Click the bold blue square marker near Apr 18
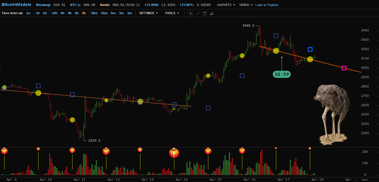The width and height of the screenshot is (379, 182). point(310,49)
